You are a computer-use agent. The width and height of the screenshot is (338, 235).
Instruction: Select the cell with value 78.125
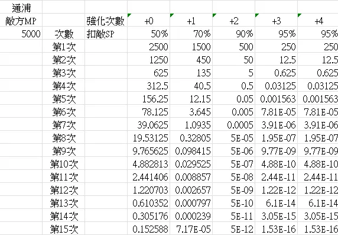pos(148,111)
